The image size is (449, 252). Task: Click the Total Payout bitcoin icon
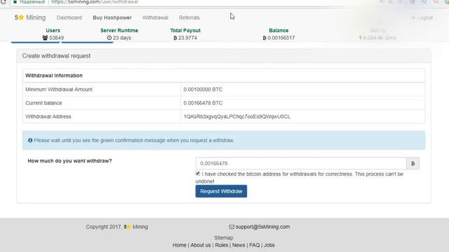click(175, 38)
